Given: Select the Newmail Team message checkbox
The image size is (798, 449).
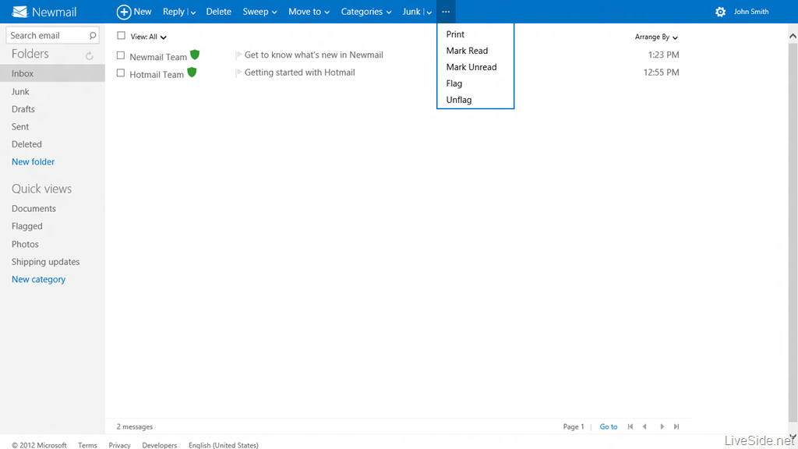Looking at the screenshot, I should 121,55.
